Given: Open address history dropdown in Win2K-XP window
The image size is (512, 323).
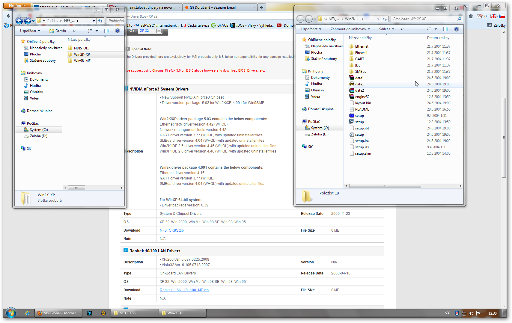Looking at the screenshot, I should [378, 19].
